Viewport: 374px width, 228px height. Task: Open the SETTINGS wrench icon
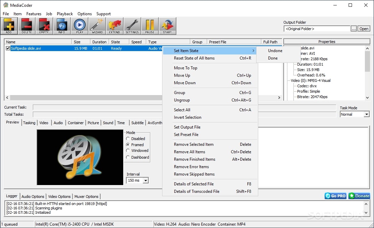pos(132,26)
